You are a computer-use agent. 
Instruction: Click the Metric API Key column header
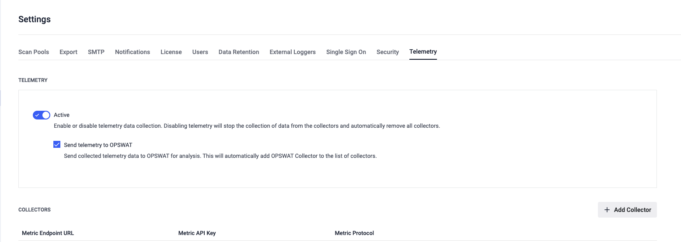tap(197, 233)
